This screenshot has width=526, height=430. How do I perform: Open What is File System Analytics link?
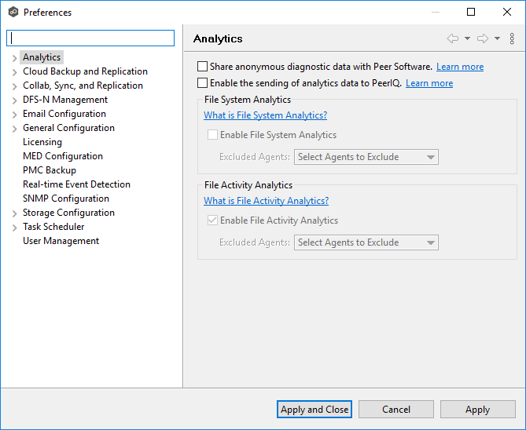265,115
